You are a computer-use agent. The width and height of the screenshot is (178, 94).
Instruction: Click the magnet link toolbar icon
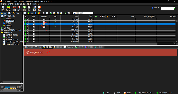coord(14,8)
